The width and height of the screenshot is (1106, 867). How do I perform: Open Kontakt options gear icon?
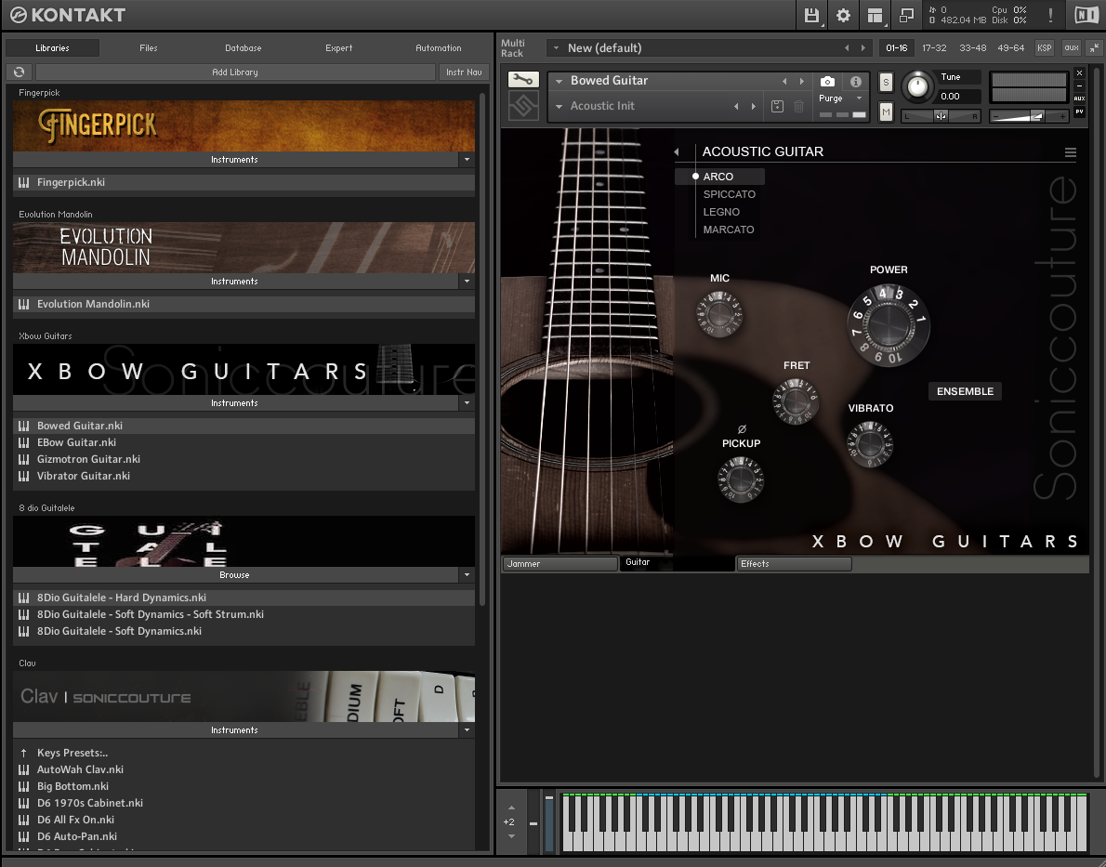coord(843,15)
